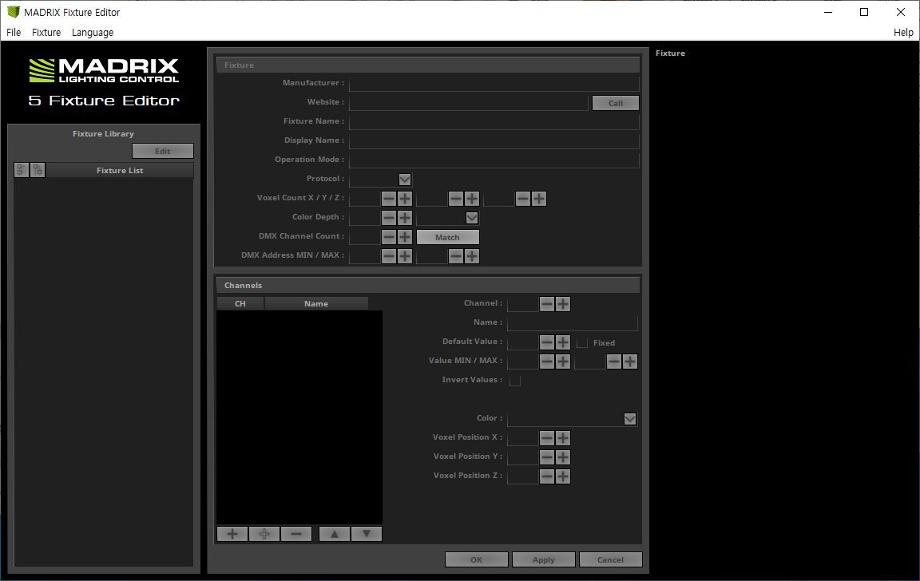Increase Voxel Position Y
Screen dimensions: 920x581
coord(563,457)
